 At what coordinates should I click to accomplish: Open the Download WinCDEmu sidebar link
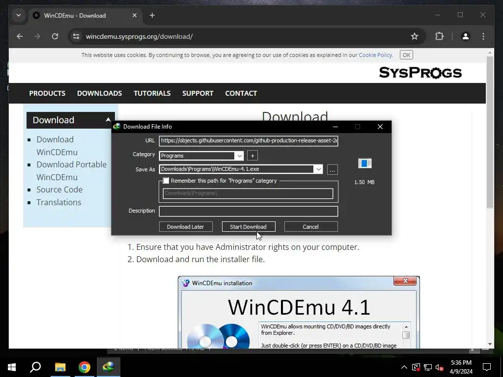tap(57, 146)
